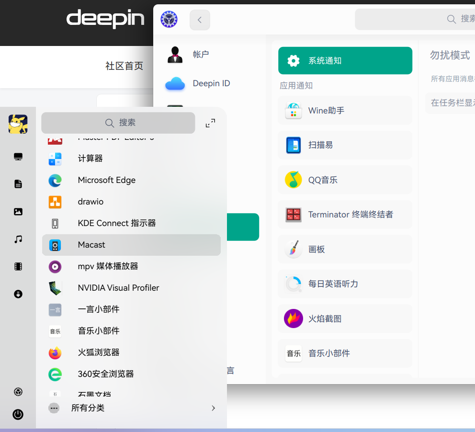Click the power button in launcher sidebar
This screenshot has height=432, width=475.
tap(18, 414)
